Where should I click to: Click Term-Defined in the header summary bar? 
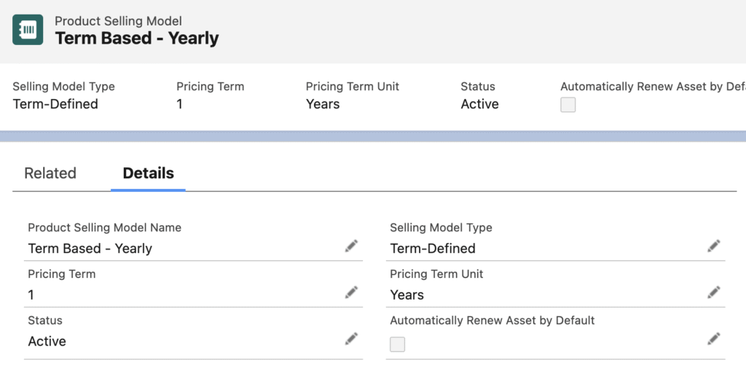tap(55, 104)
